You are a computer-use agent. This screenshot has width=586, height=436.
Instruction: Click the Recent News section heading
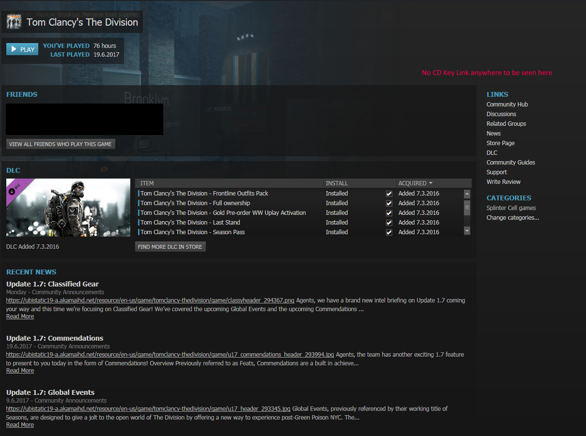click(31, 272)
